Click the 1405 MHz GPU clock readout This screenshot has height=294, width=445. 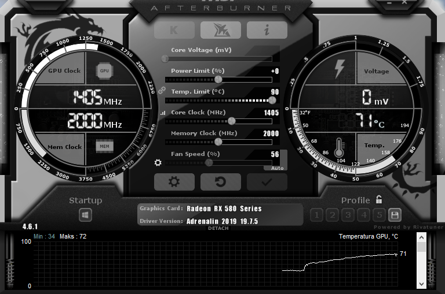97,98
